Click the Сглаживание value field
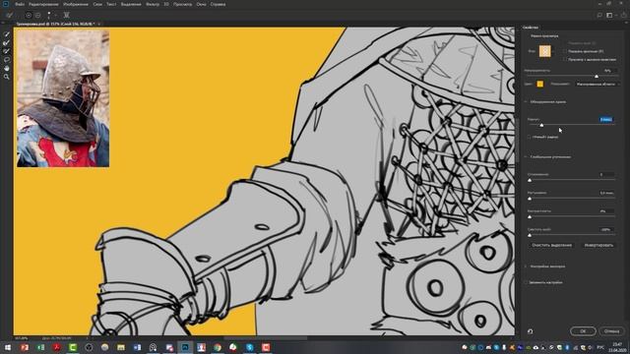 click(x=606, y=175)
